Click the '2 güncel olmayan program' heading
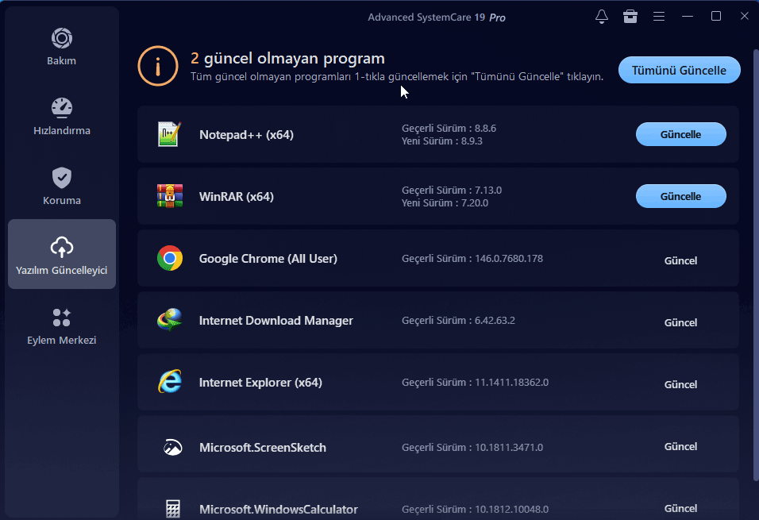759x520 pixels. click(x=287, y=58)
